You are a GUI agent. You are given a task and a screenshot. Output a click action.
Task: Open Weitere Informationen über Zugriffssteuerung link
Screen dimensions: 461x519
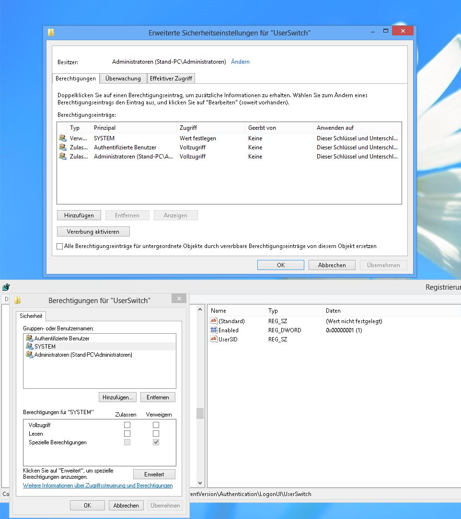coord(98,485)
